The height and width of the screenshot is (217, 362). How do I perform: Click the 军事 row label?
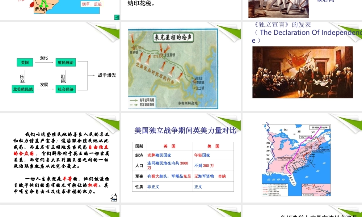pyautogui.click(x=139, y=176)
